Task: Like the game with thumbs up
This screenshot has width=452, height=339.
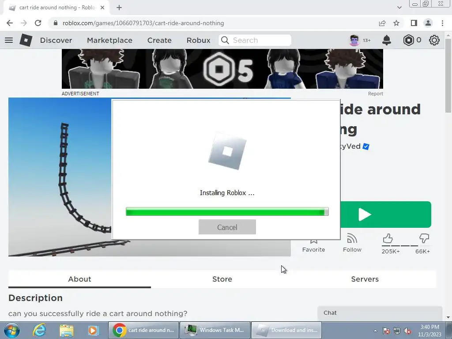Action: coord(388,239)
